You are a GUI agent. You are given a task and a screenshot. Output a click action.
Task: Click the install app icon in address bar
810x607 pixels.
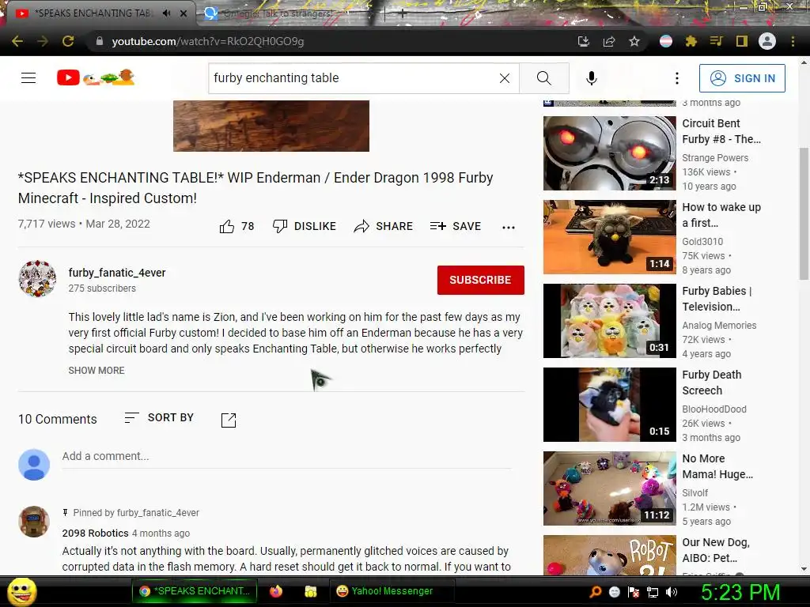point(584,41)
